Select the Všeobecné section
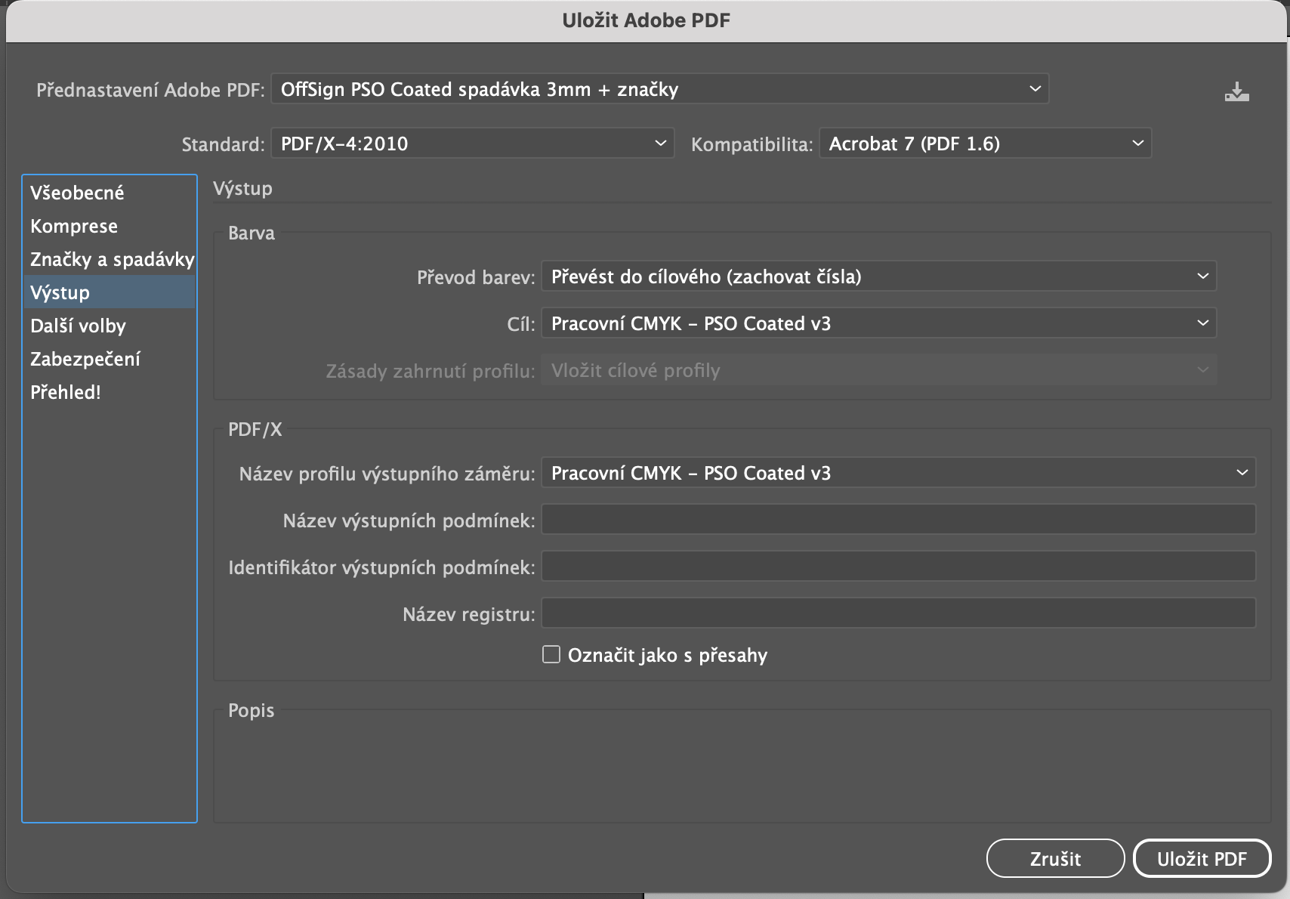This screenshot has height=899, width=1290. click(110, 193)
